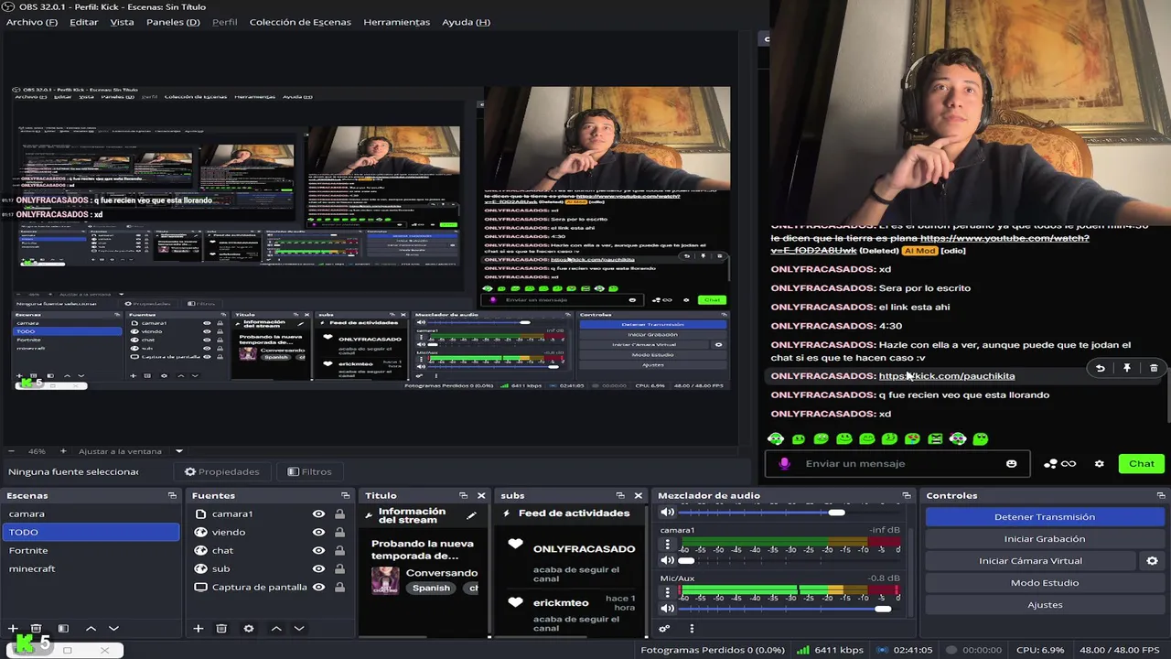The image size is (1171, 659).
Task: Open Ajustes from the Controles panel
Action: pos(1044,605)
